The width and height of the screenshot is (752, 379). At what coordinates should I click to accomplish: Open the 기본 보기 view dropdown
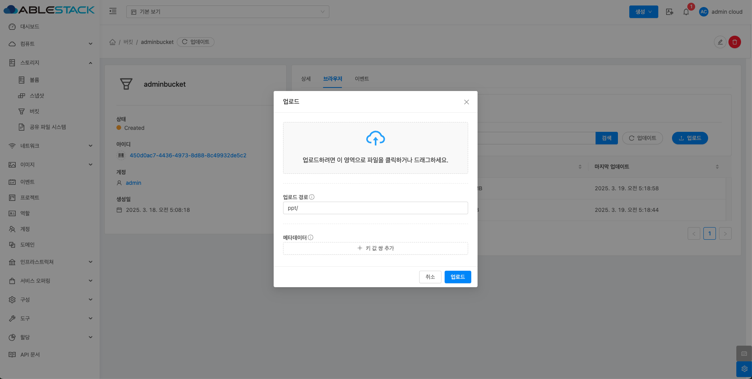point(227,12)
